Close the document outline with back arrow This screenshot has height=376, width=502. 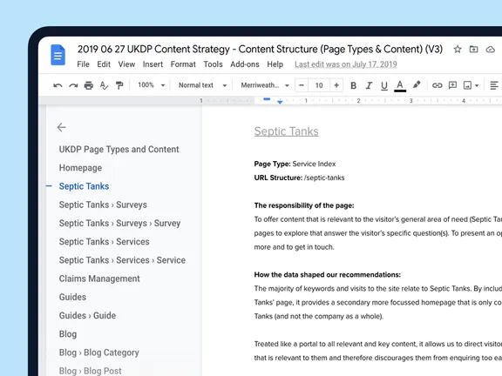point(62,127)
